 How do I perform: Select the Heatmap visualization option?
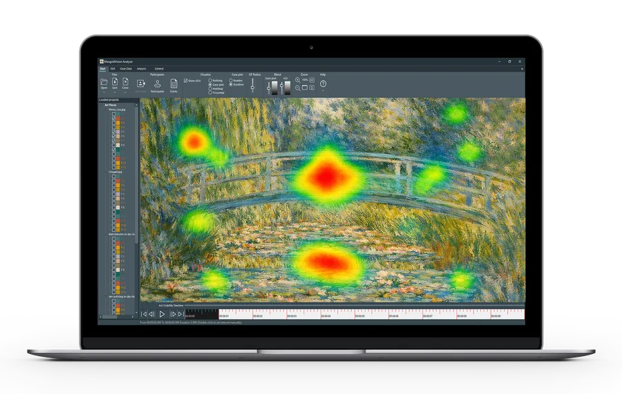210,89
